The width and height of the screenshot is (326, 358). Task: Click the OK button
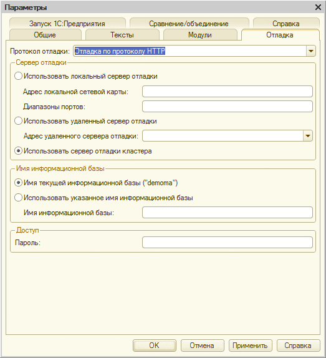pos(155,346)
